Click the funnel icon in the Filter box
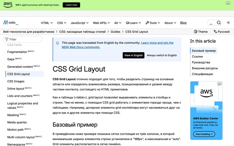 click(x=7, y=39)
